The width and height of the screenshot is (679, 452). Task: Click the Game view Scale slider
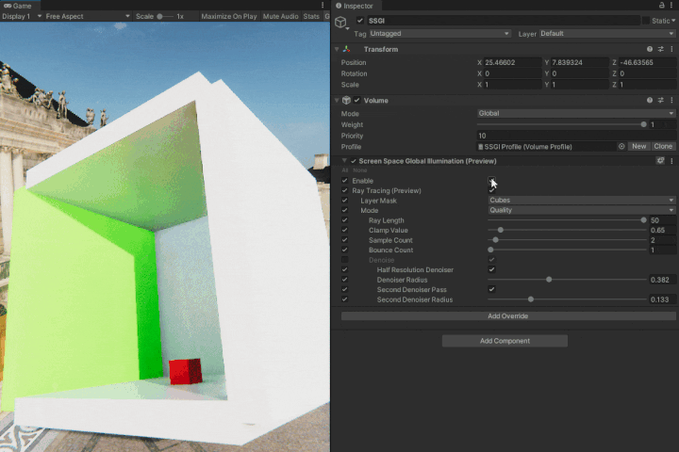(165, 16)
